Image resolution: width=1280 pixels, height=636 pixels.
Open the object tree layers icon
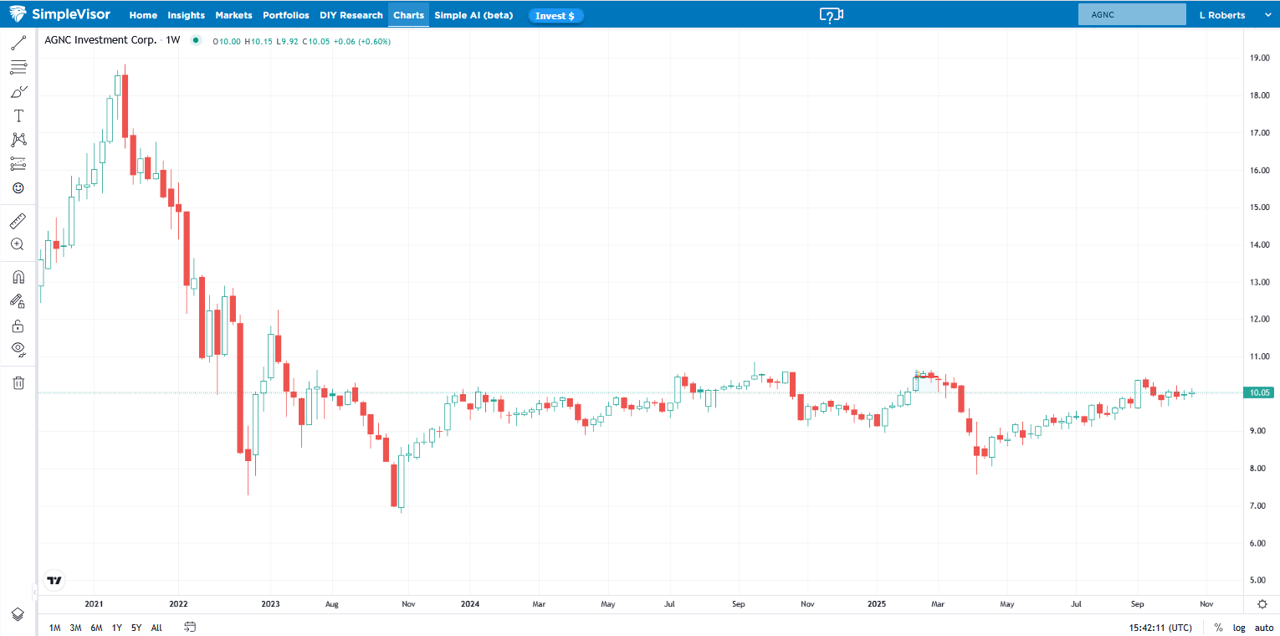click(x=18, y=614)
